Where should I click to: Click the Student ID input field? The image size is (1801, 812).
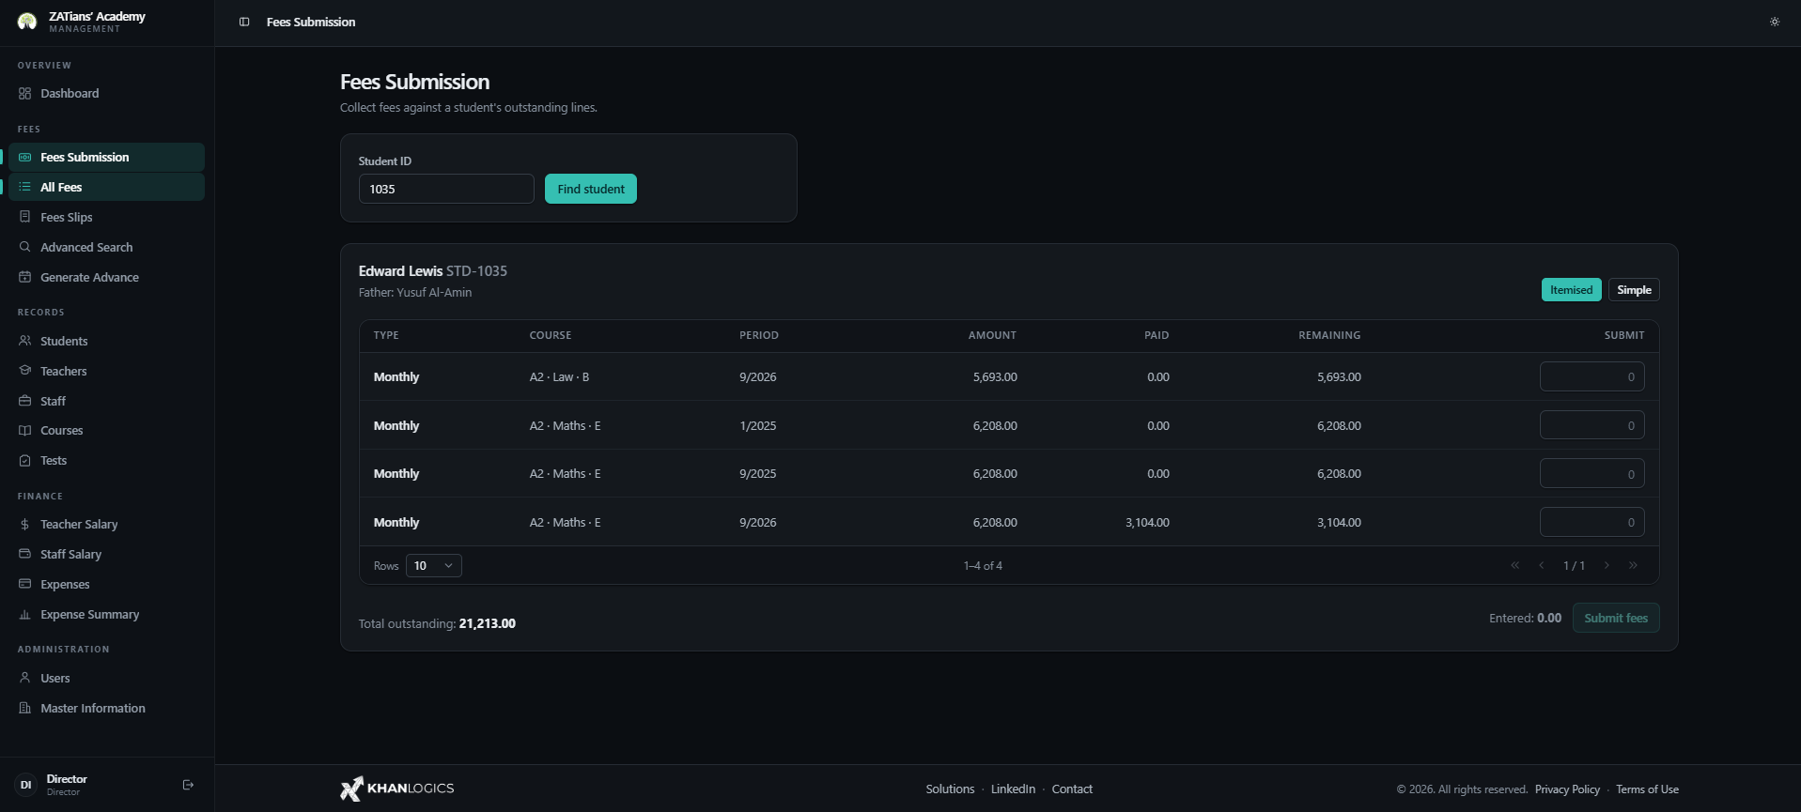(446, 189)
